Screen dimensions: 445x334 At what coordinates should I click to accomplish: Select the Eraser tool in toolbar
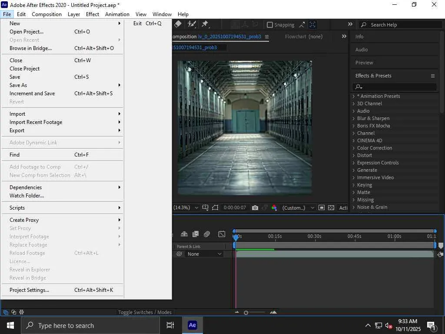[178, 24]
